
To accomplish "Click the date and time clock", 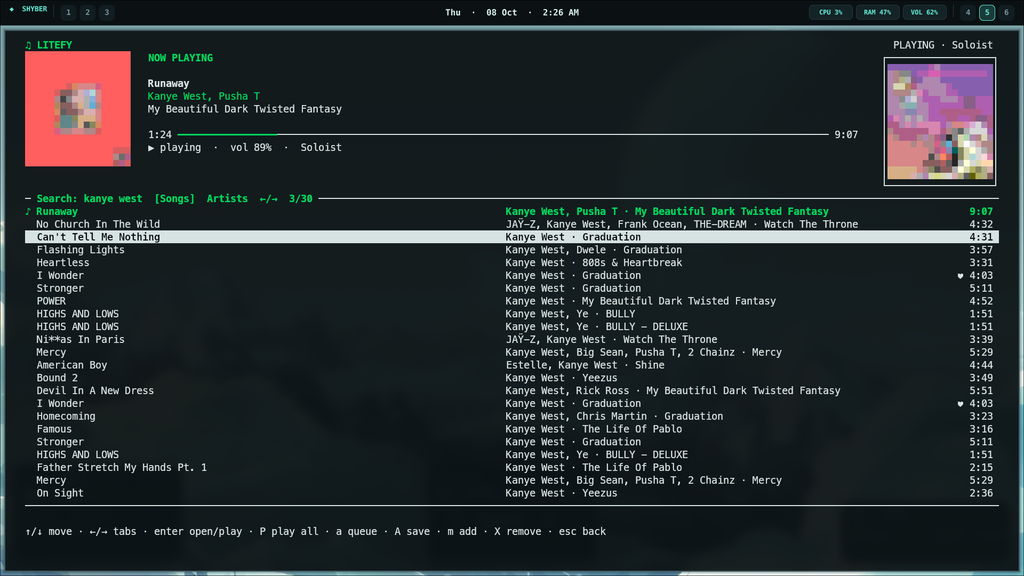I will tap(512, 12).
